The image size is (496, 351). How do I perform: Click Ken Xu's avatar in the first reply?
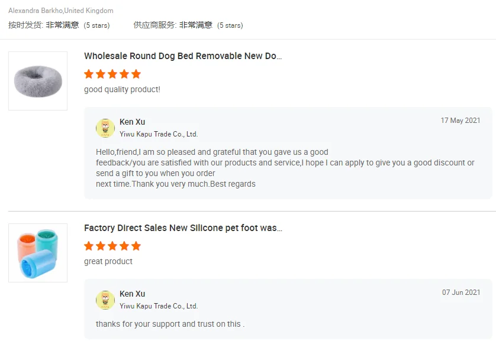coord(105,128)
